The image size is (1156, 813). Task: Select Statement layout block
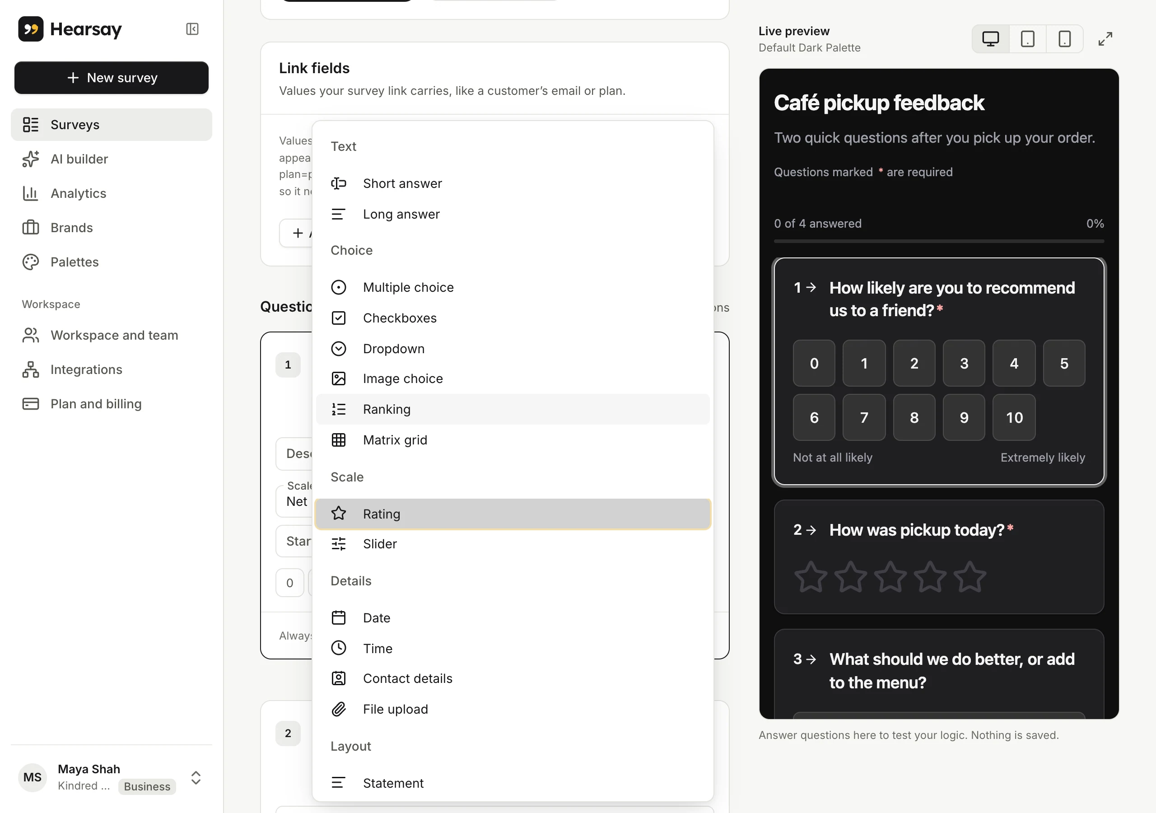coord(513,783)
